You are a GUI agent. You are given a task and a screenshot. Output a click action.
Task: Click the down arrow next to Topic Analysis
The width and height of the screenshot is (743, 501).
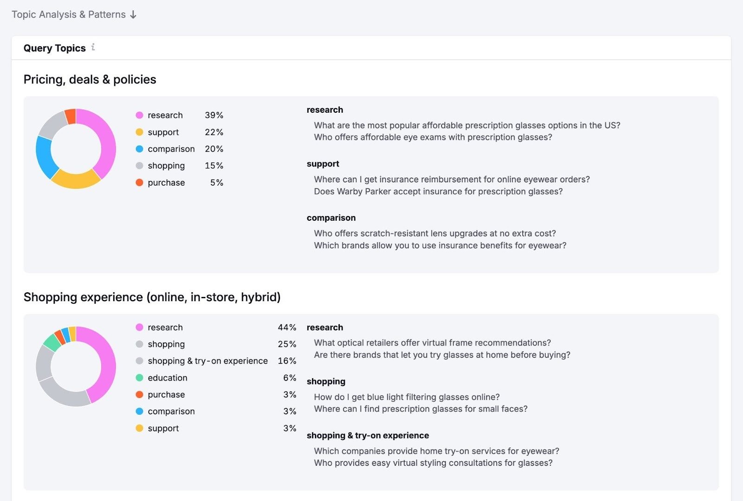[134, 14]
